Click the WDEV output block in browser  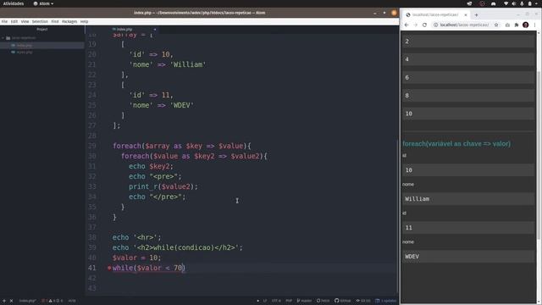[x=468, y=257]
